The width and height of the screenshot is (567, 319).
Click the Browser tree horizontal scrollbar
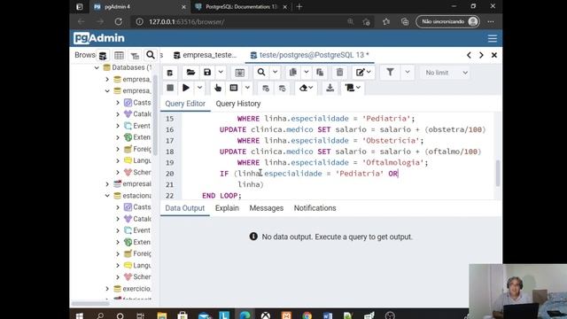90,303
